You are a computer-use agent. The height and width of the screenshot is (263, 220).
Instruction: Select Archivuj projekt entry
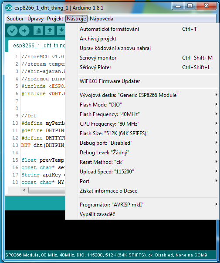(142, 39)
